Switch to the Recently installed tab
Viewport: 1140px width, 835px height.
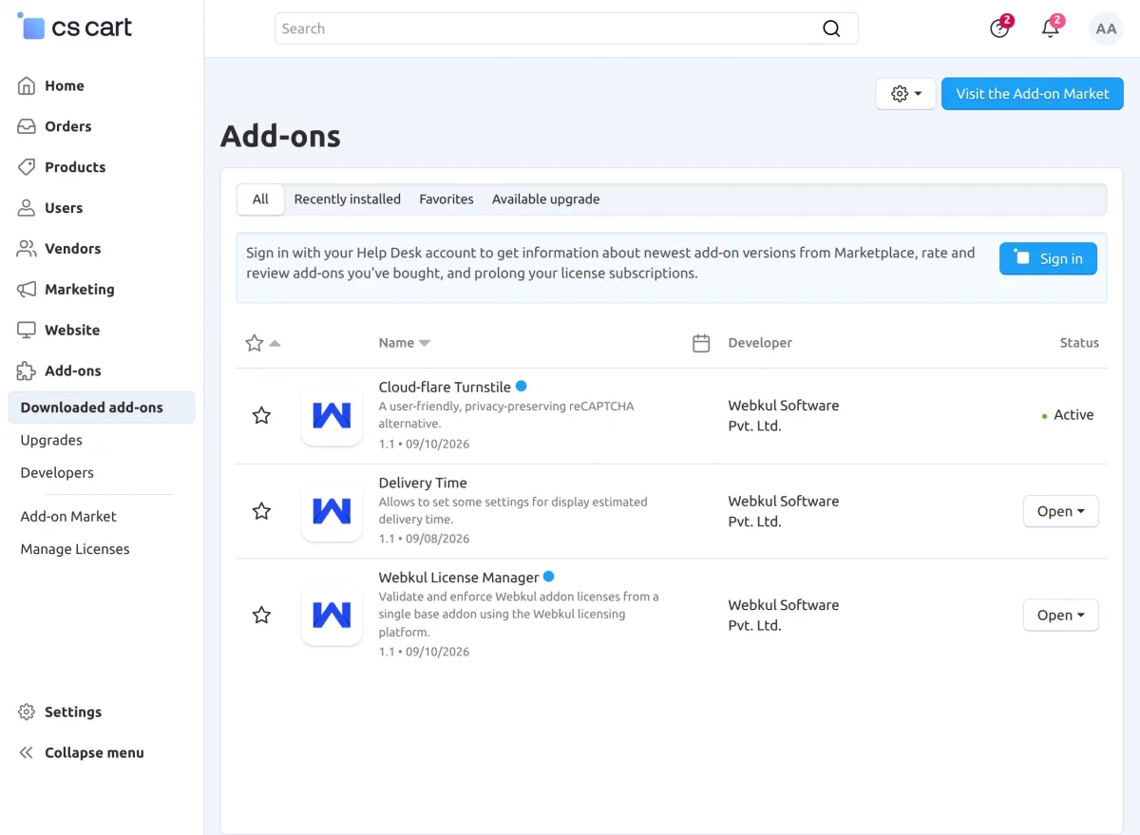pos(348,199)
